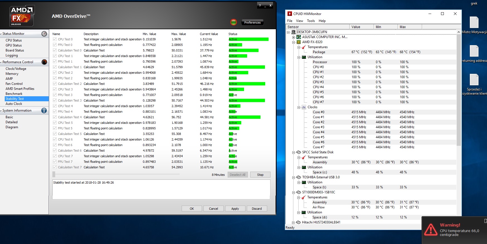Expand the ASUSTeK COMPUTER INC. node
This screenshot has height=244, width=487.
[x=293, y=37]
